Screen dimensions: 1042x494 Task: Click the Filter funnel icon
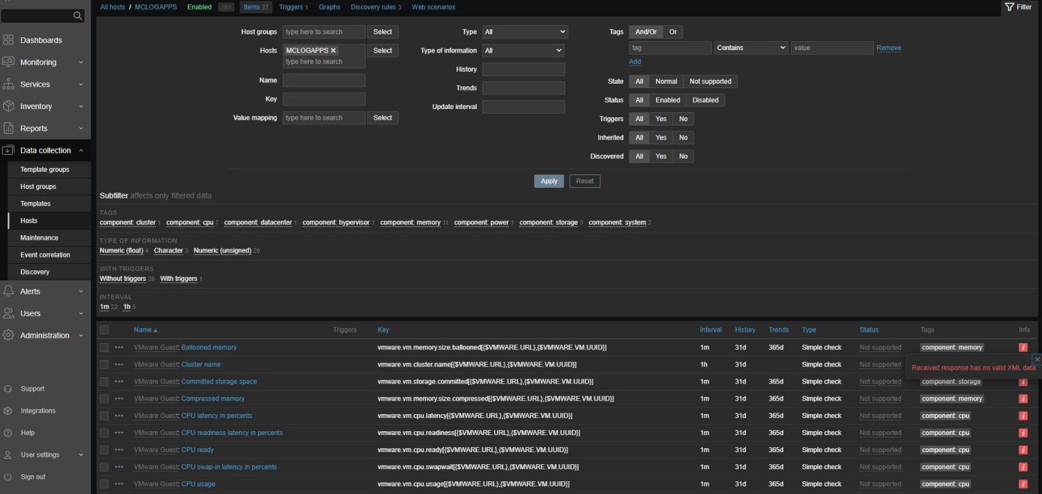1010,7
